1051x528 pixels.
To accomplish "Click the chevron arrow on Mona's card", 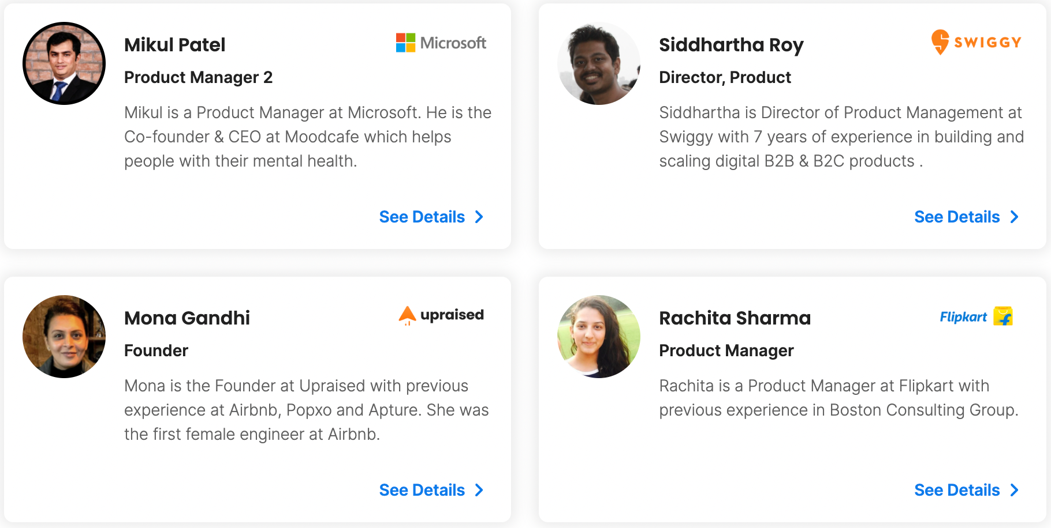I will (x=479, y=490).
